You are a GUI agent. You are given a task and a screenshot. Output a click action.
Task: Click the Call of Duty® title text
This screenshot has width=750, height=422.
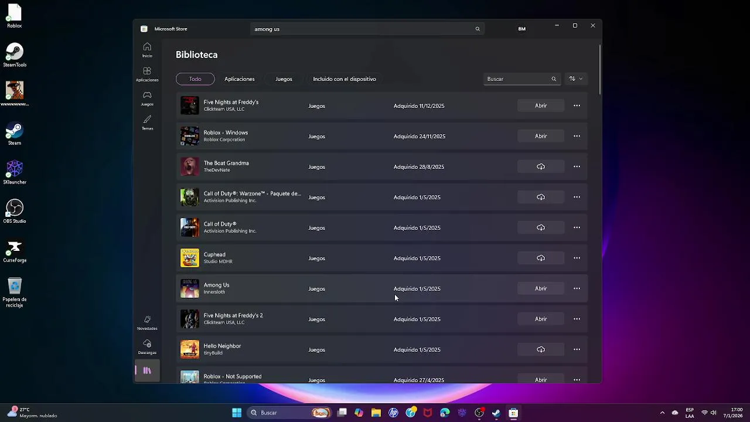point(220,224)
